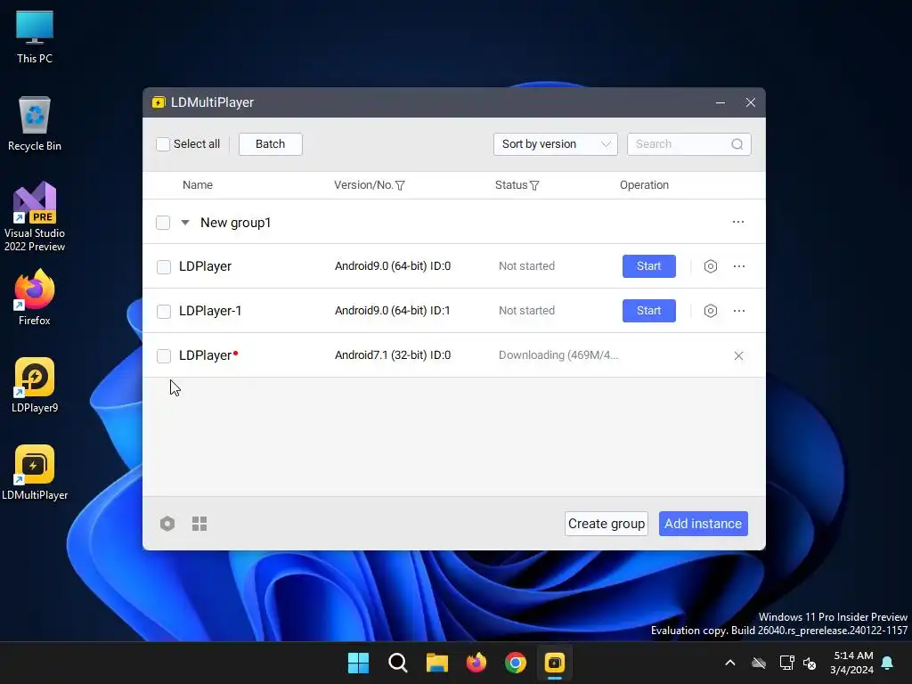Check the Android7.1 LDPlayer checkbox

[164, 356]
